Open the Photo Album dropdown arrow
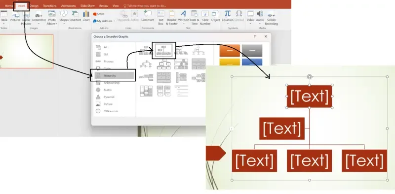The width and height of the screenshot is (395, 194). coord(56,24)
